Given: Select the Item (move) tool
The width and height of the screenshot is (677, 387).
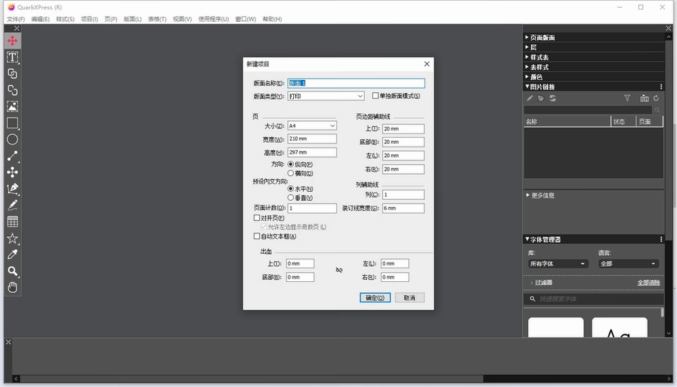Looking at the screenshot, I should tap(12, 41).
